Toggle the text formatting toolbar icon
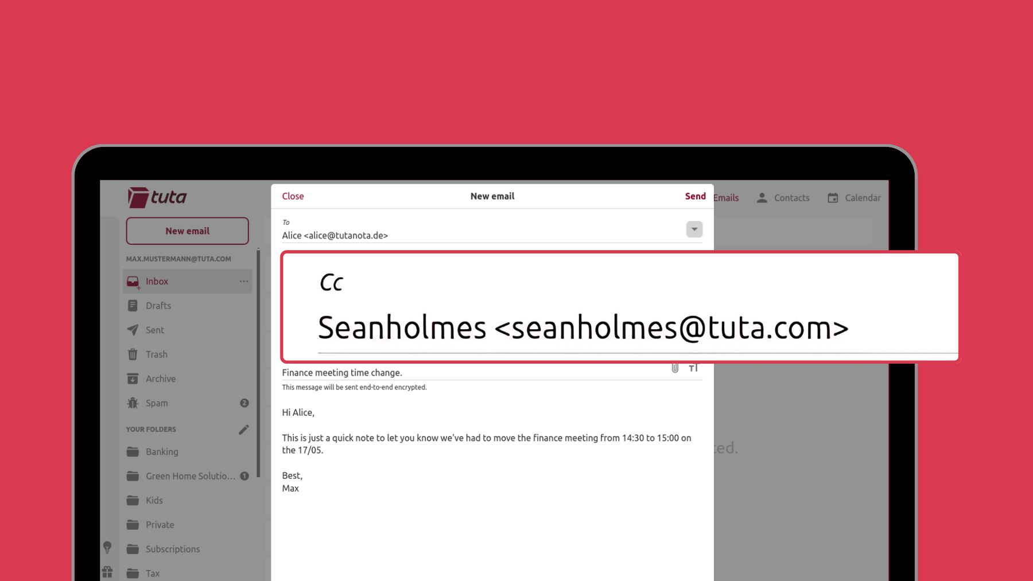This screenshot has height=581, width=1033. point(694,368)
